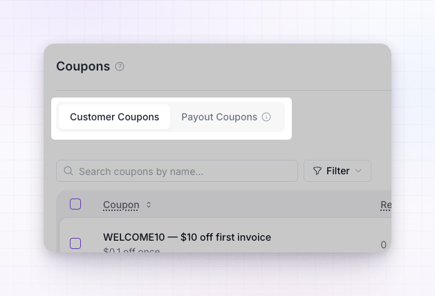Switch to the Payout Coupons tab
Viewport: 435px width, 296px height.
(226, 117)
